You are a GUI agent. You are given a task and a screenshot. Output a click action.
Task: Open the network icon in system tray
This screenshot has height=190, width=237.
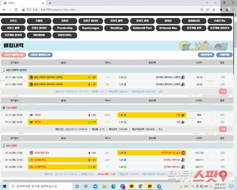click(202, 186)
